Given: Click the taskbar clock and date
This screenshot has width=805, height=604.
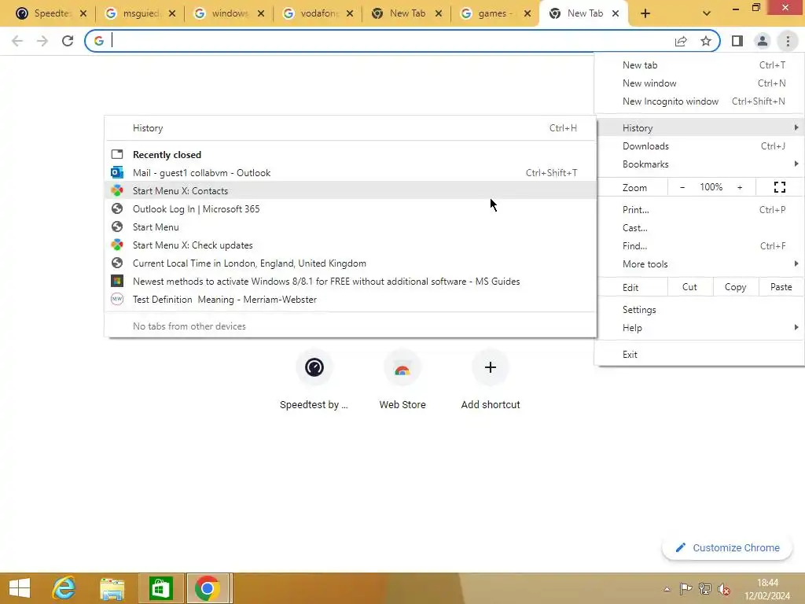Looking at the screenshot, I should [767, 589].
